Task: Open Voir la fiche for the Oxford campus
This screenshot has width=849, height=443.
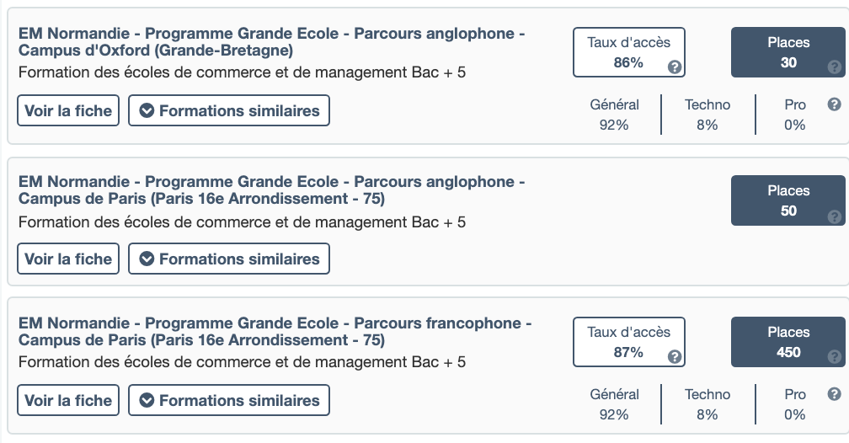Action: 68,110
